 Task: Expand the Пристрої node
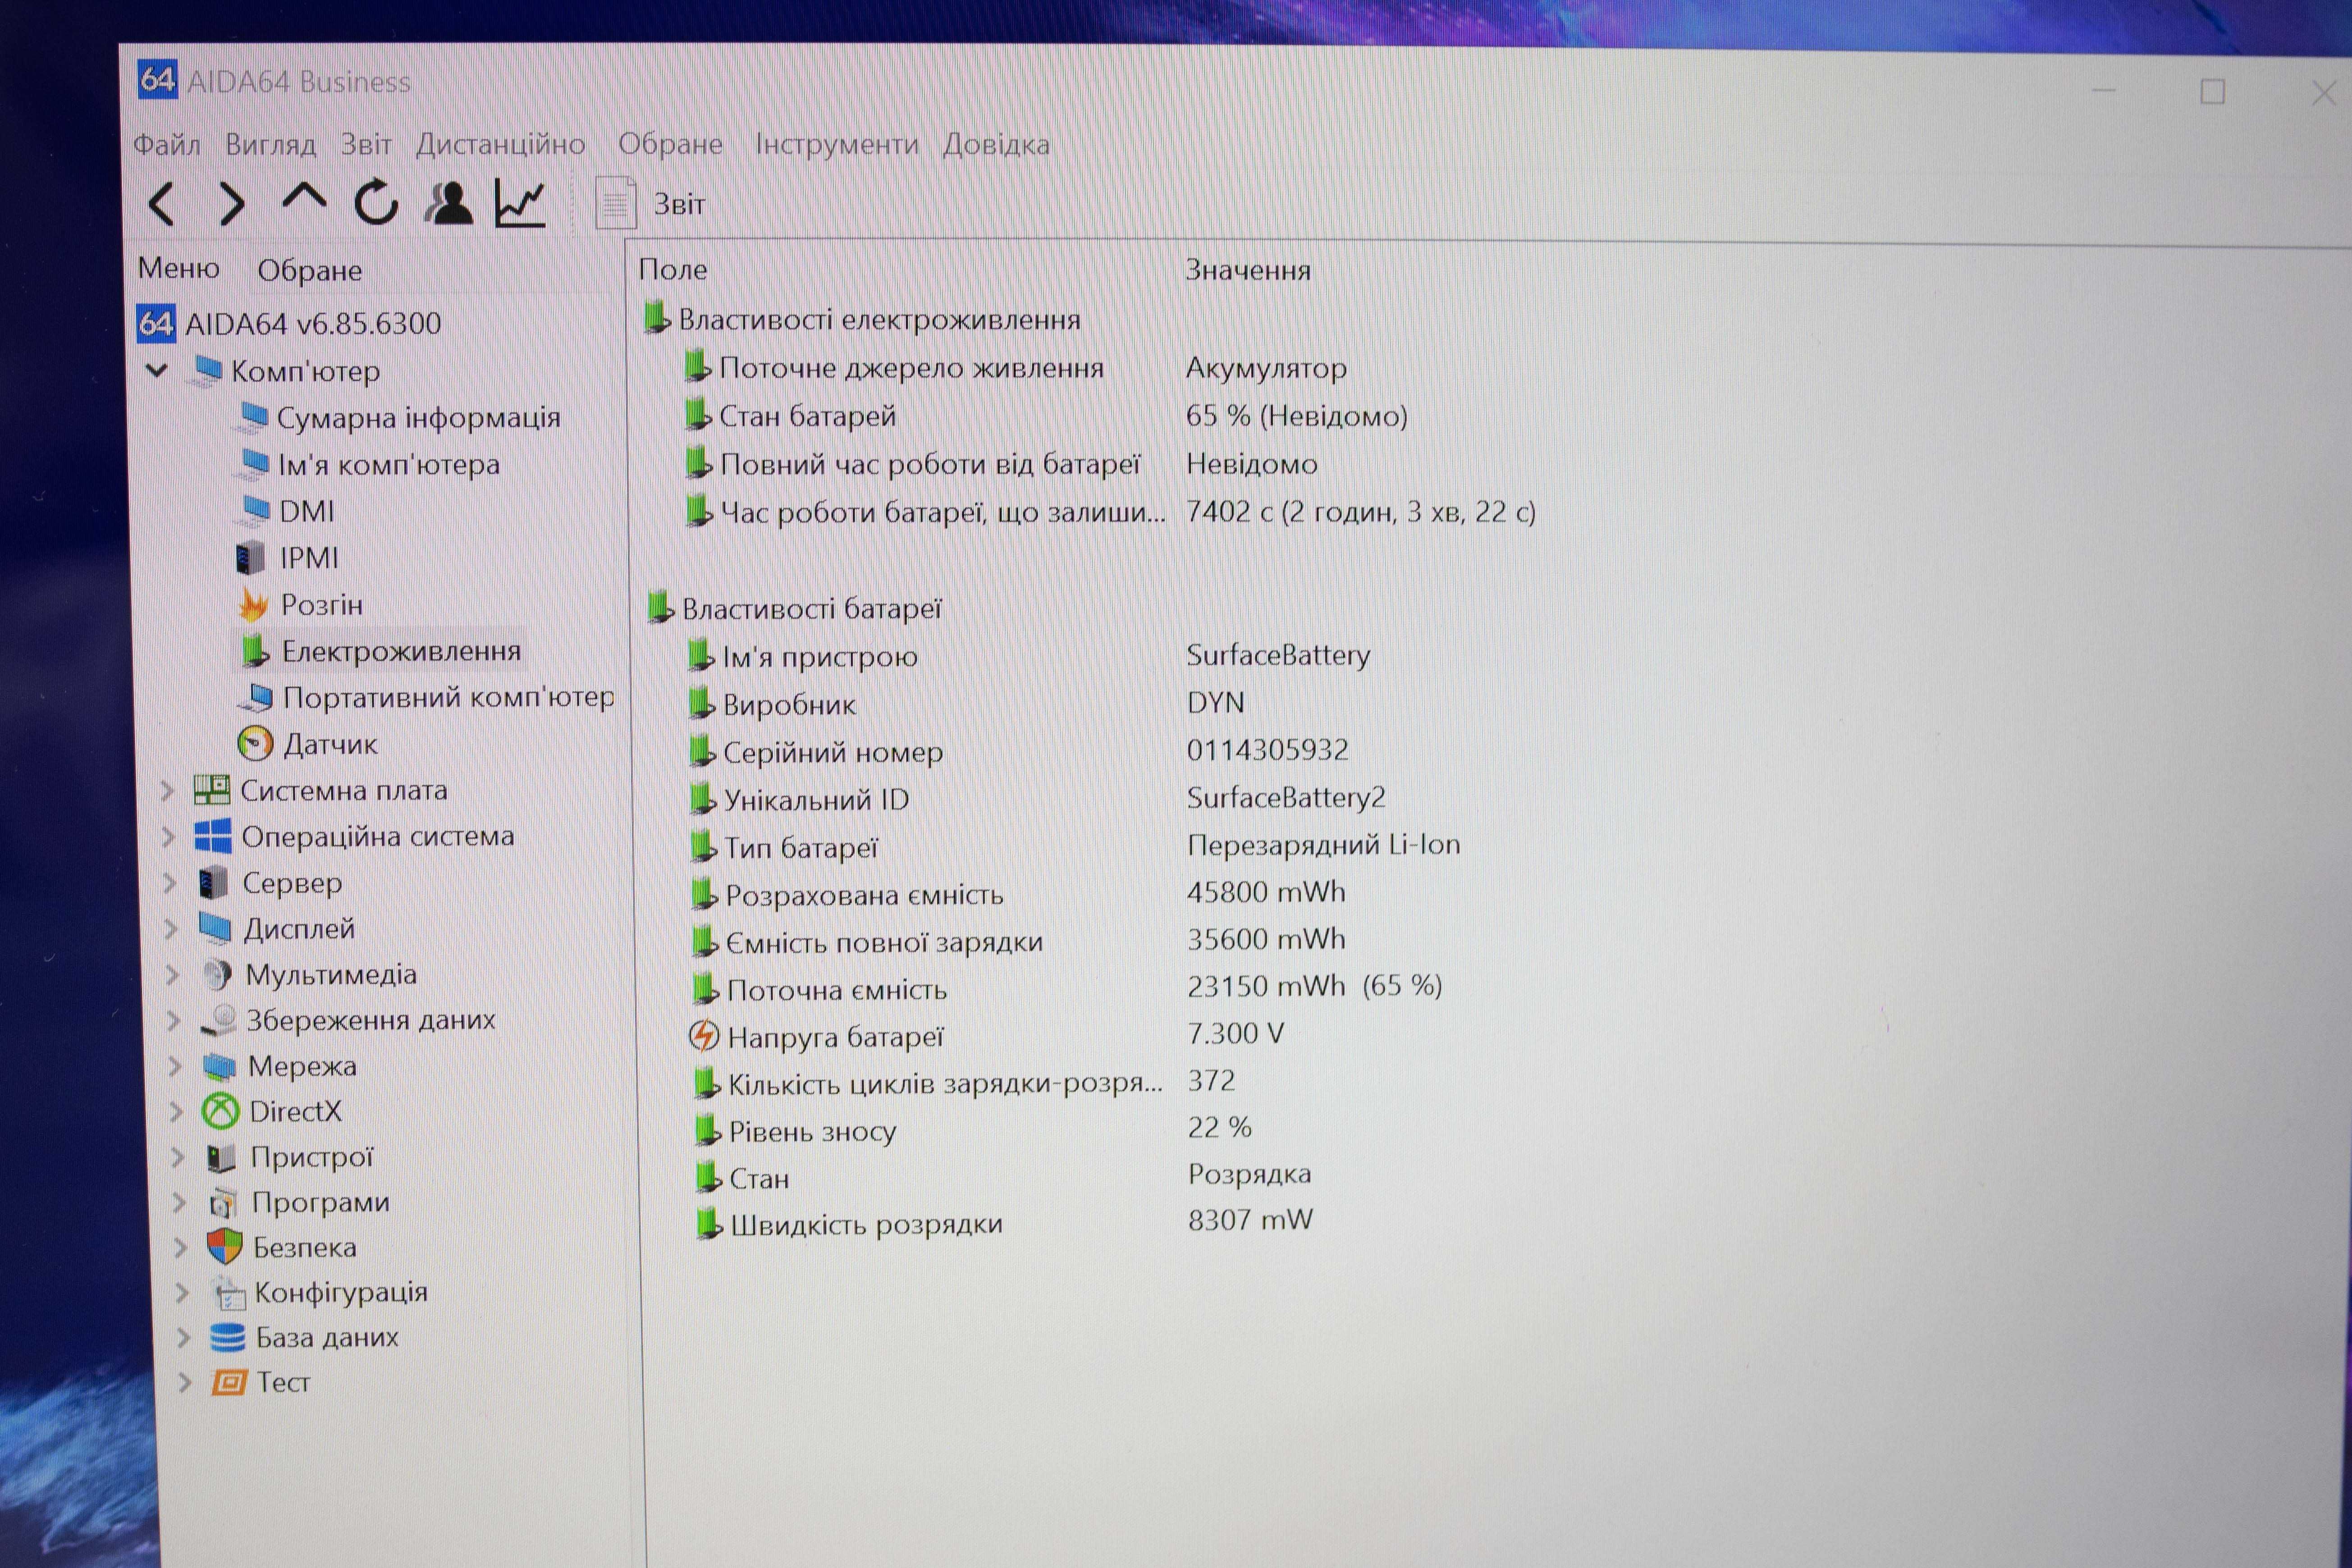(x=178, y=1157)
